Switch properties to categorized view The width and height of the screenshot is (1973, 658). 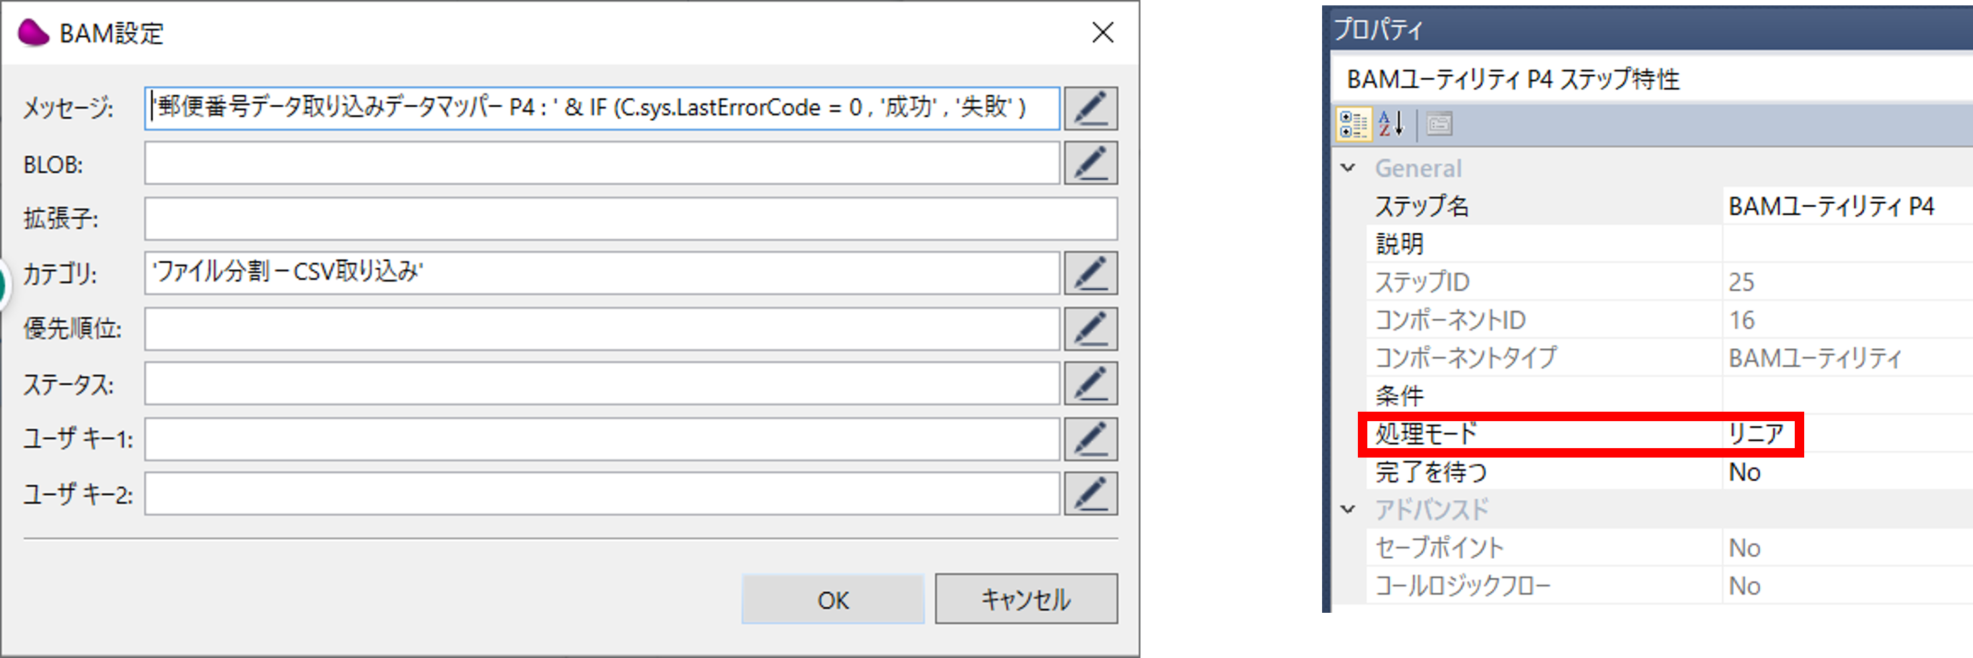point(1352,124)
